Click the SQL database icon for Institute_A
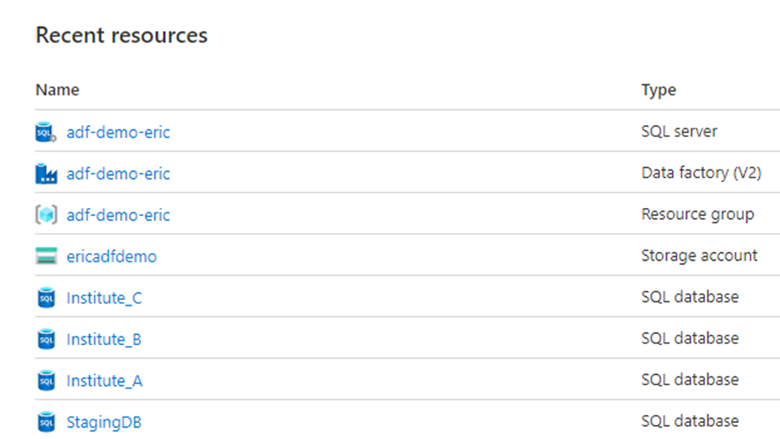780x439 pixels. point(47,380)
